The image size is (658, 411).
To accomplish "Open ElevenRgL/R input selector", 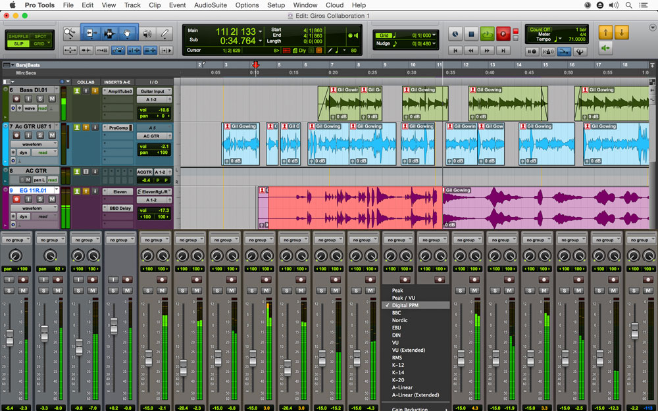I will pyautogui.click(x=154, y=191).
